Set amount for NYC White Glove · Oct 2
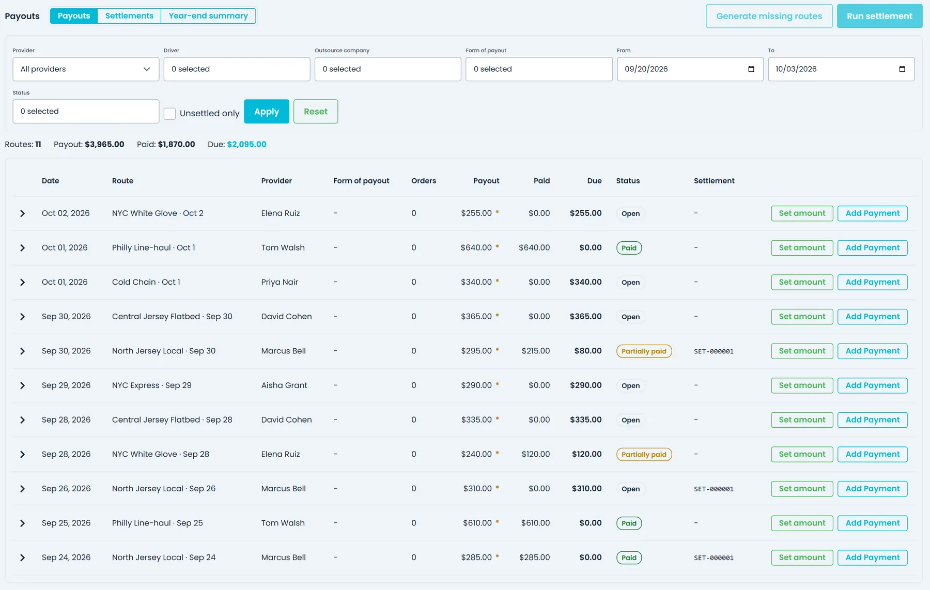The width and height of the screenshot is (930, 590). 802,213
